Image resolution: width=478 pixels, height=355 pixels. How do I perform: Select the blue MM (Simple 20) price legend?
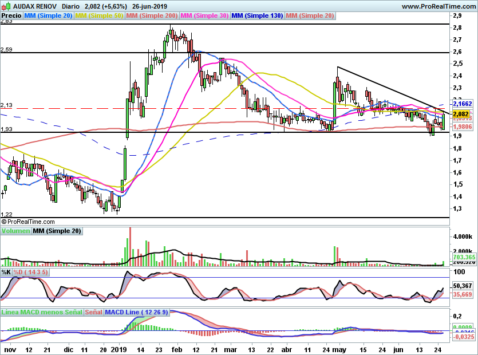coord(48,15)
